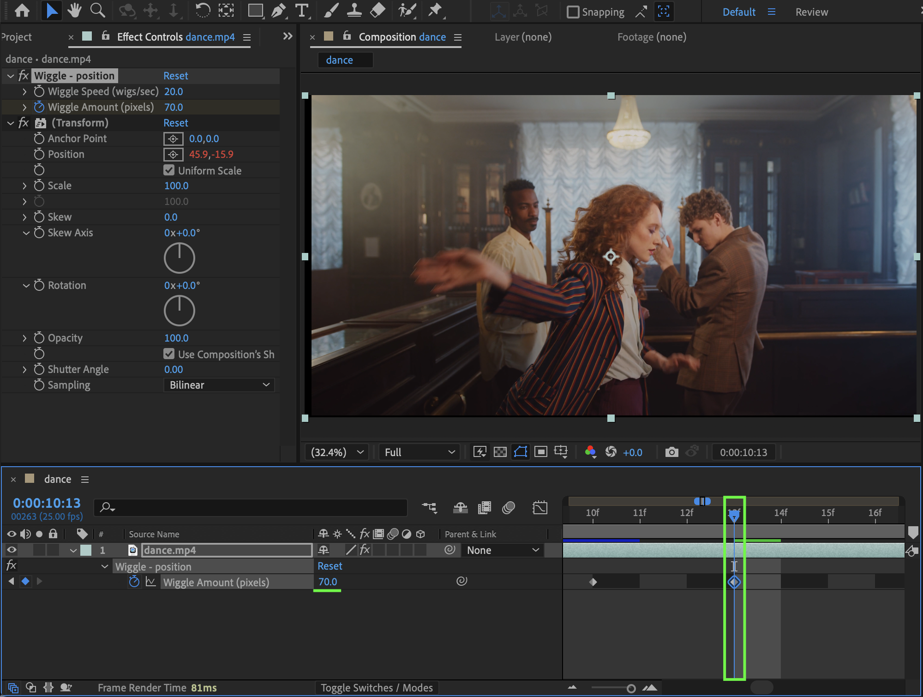Select the Puppet Pin tool

[x=435, y=10]
